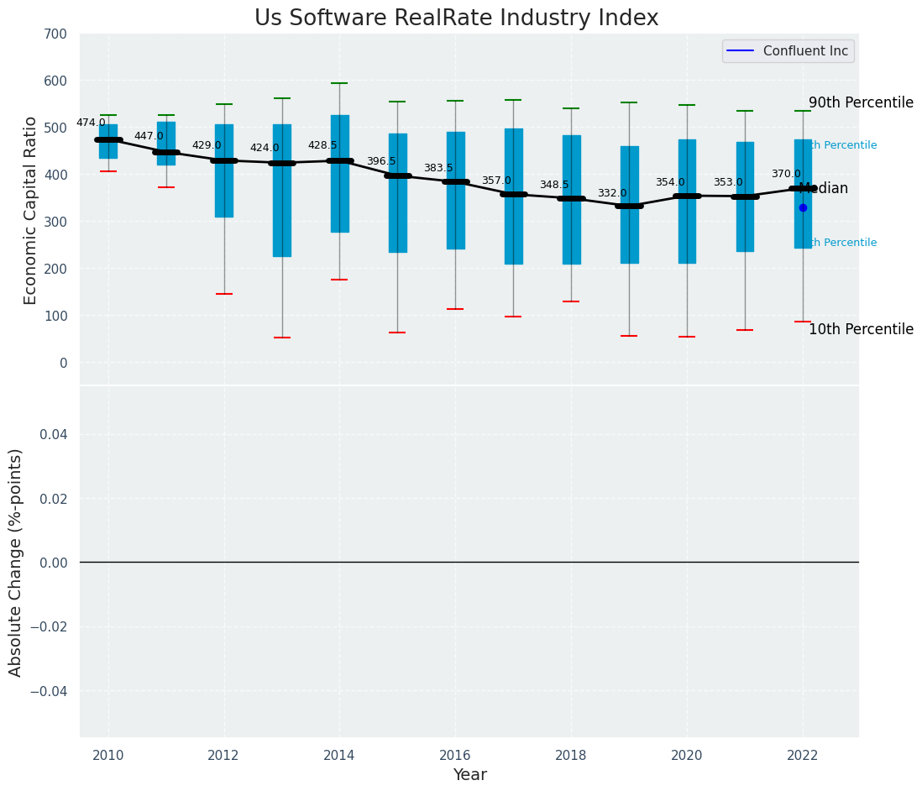Click the 90th Percentile annotation
Image resolution: width=922 pixels, height=791 pixels.
click(x=861, y=103)
